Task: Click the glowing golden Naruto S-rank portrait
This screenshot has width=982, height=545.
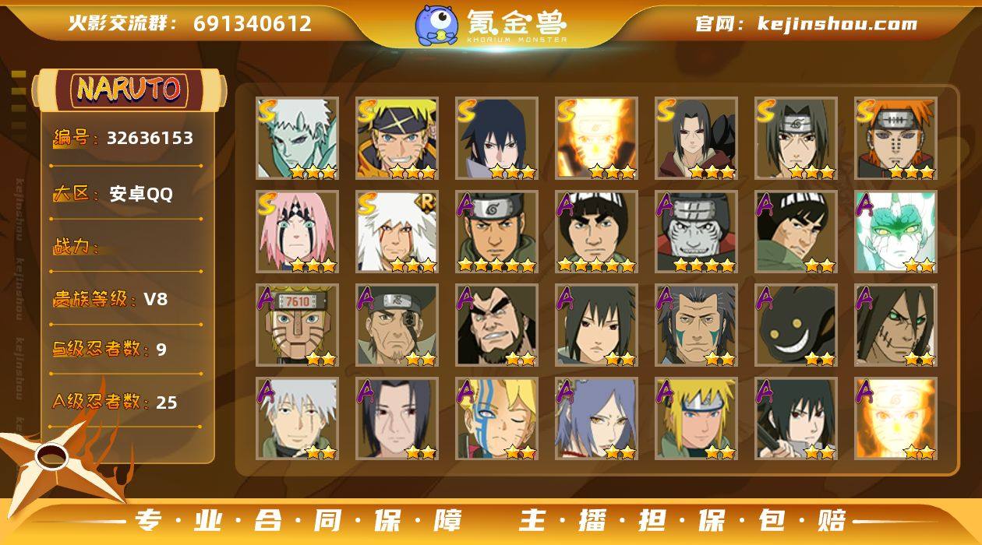Action: [x=596, y=139]
